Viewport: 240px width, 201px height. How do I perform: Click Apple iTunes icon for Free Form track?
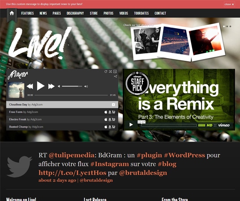pyautogui.click(x=106, y=112)
